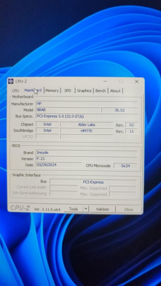
Task: Click the Manufacturer field showing HP
Action: [87, 104]
